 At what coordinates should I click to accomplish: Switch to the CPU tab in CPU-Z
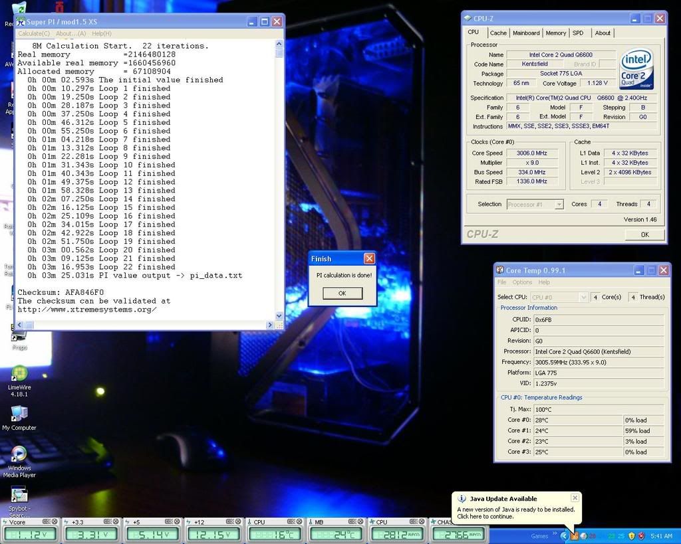coord(474,33)
